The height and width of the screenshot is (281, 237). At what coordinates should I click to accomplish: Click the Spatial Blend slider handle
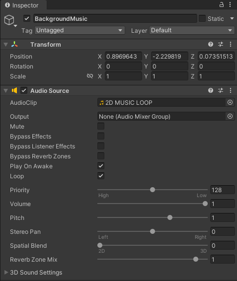[x=100, y=245]
